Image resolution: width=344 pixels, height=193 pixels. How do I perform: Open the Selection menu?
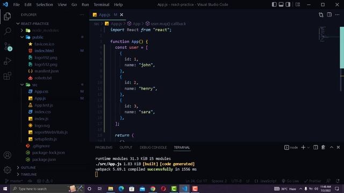[45, 5]
